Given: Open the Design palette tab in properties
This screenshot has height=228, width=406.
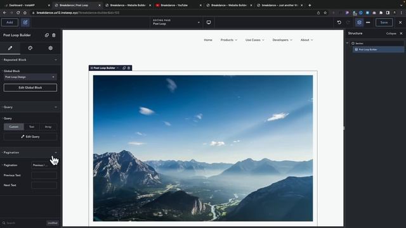Looking at the screenshot, I should click(30, 48).
